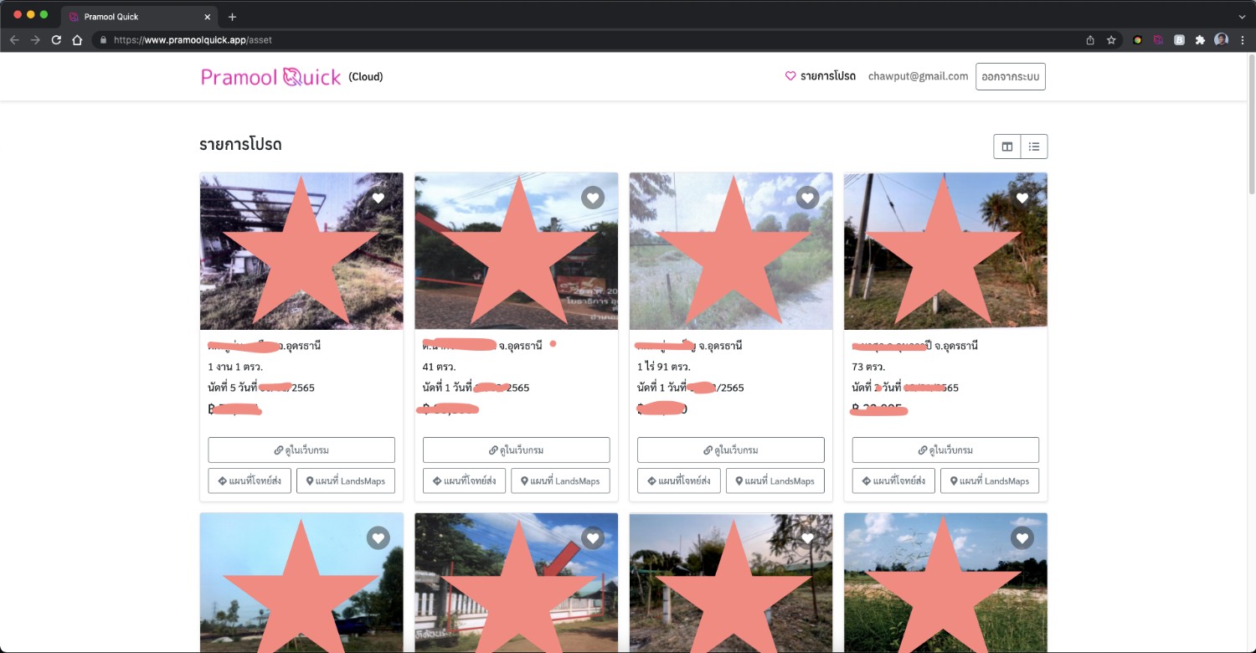Open แผนที่โจทย์ส่ง for 41 ตรว. card
Screen dimensions: 1256x653
[464, 481]
